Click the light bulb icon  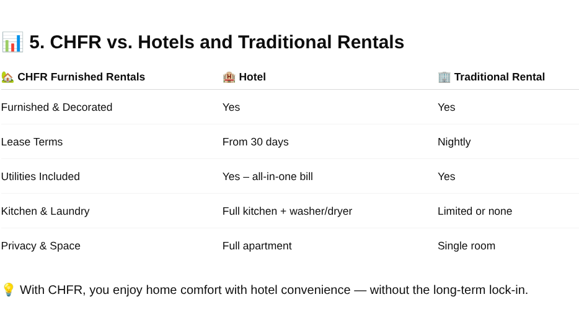tap(9, 290)
